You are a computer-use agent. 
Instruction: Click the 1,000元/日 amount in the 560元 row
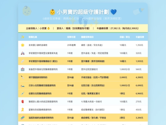[x=125, y=69]
